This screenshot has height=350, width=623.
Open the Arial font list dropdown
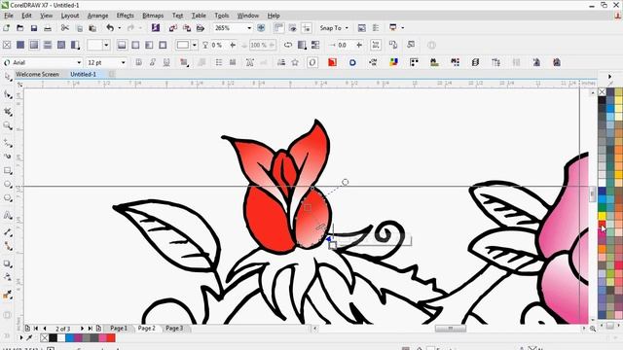click(79, 62)
